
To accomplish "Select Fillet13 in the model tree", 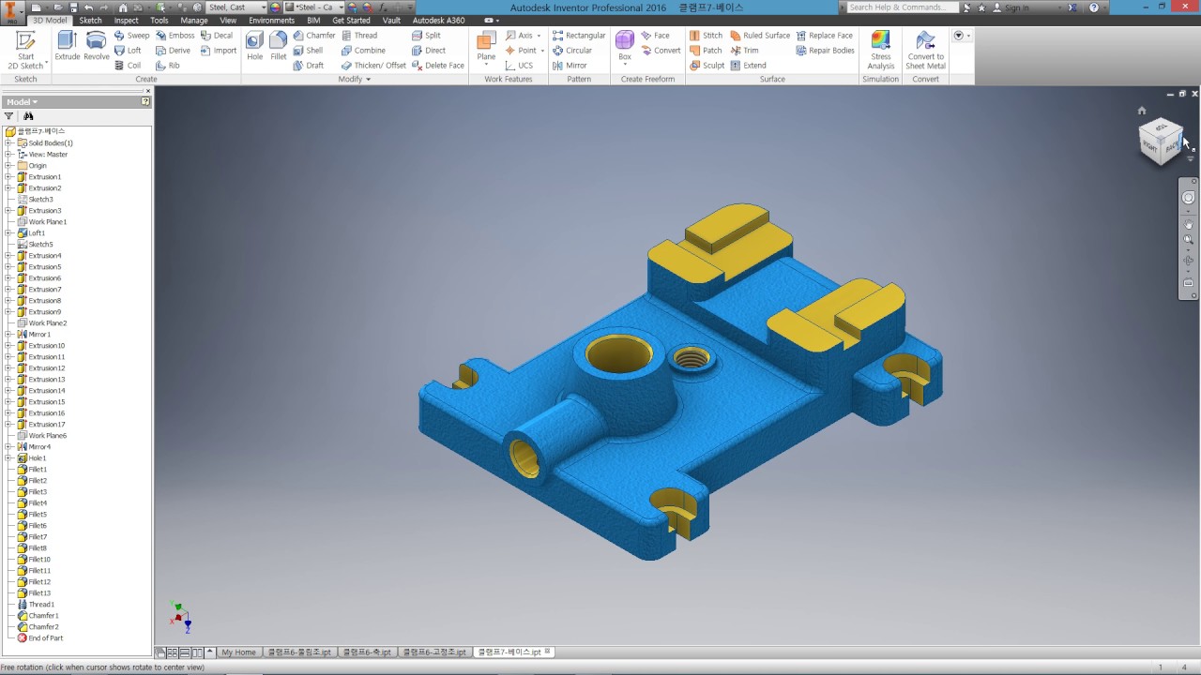I will [39, 593].
